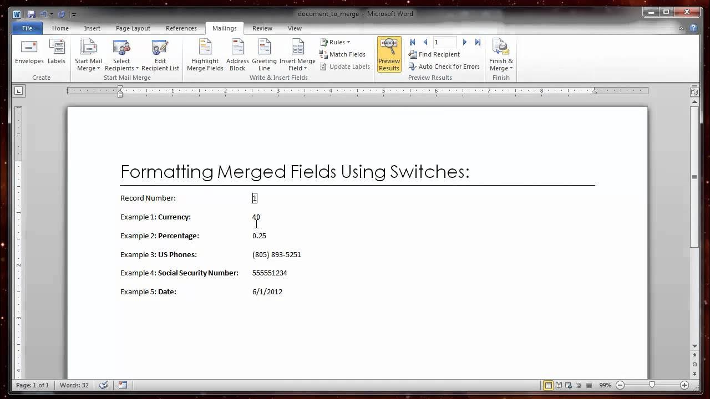
Task: Switch to the Home tab
Action: click(x=60, y=28)
